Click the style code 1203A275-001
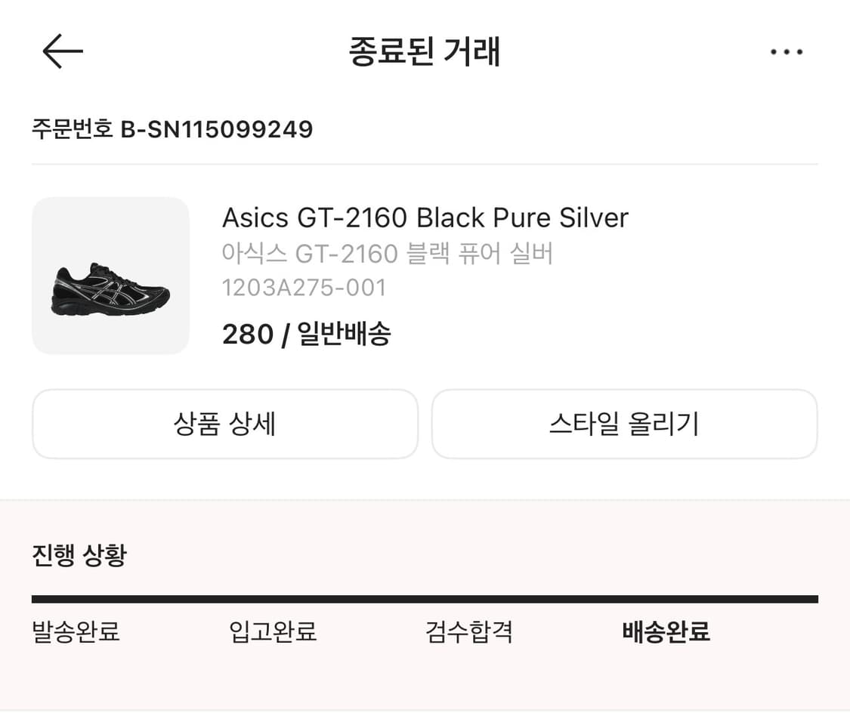 pyautogui.click(x=304, y=287)
